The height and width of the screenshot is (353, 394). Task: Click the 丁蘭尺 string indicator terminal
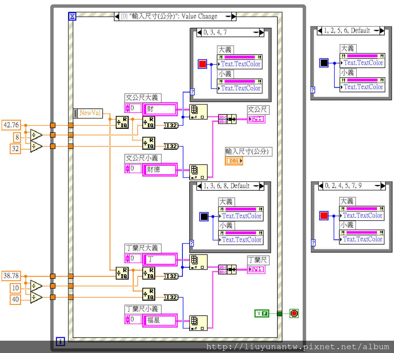256,270
